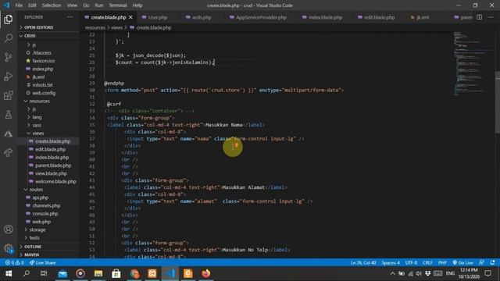Open File Explorer from taskbar
Viewport: 500px width, 281px height.
(x=98, y=273)
